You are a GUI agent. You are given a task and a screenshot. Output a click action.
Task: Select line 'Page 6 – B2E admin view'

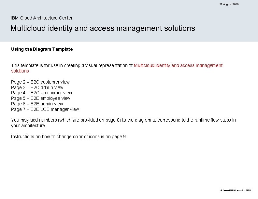(x=37, y=104)
